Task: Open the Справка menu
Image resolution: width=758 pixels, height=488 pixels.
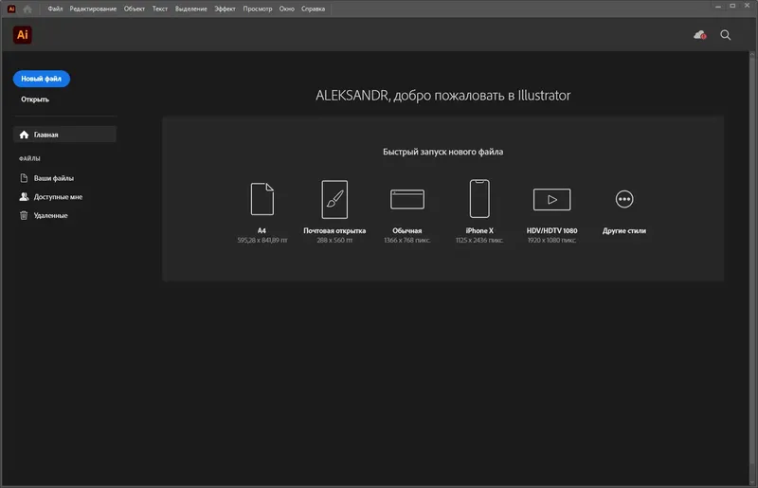Action: [313, 9]
